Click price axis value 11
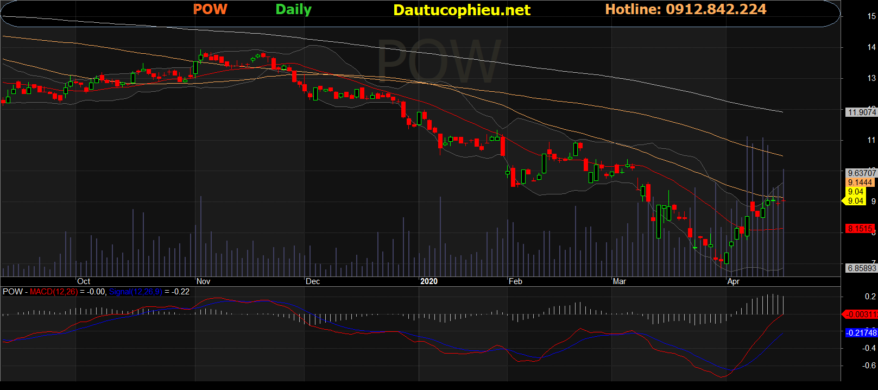The width and height of the screenshot is (878, 390). [871, 140]
